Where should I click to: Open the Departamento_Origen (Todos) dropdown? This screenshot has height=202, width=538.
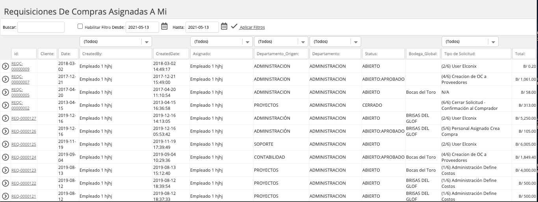click(x=281, y=42)
